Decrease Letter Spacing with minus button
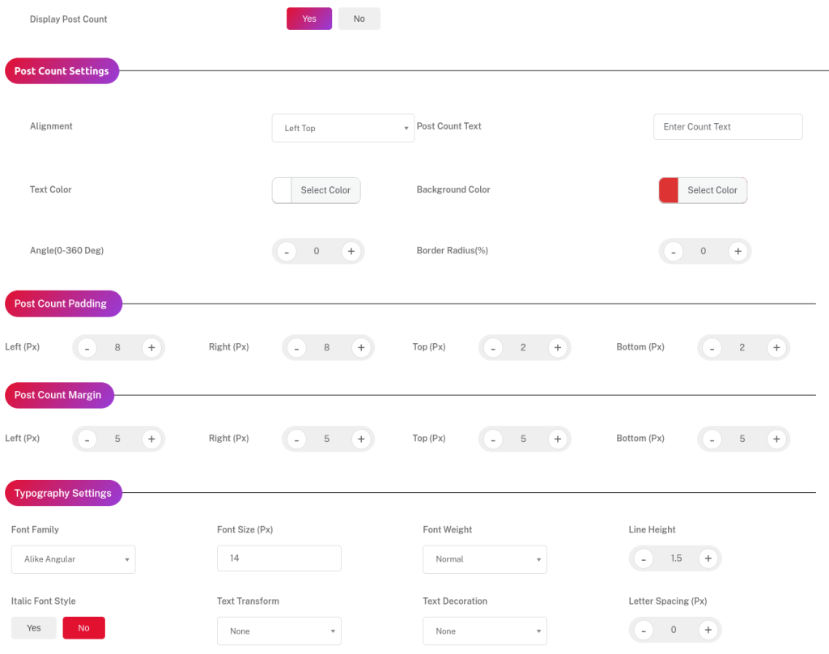Image resolution: width=829 pixels, height=654 pixels. click(x=644, y=631)
